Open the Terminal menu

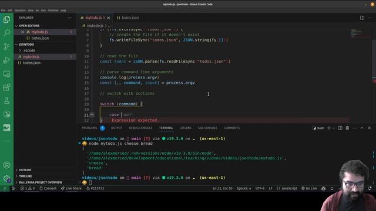(x=53, y=11)
